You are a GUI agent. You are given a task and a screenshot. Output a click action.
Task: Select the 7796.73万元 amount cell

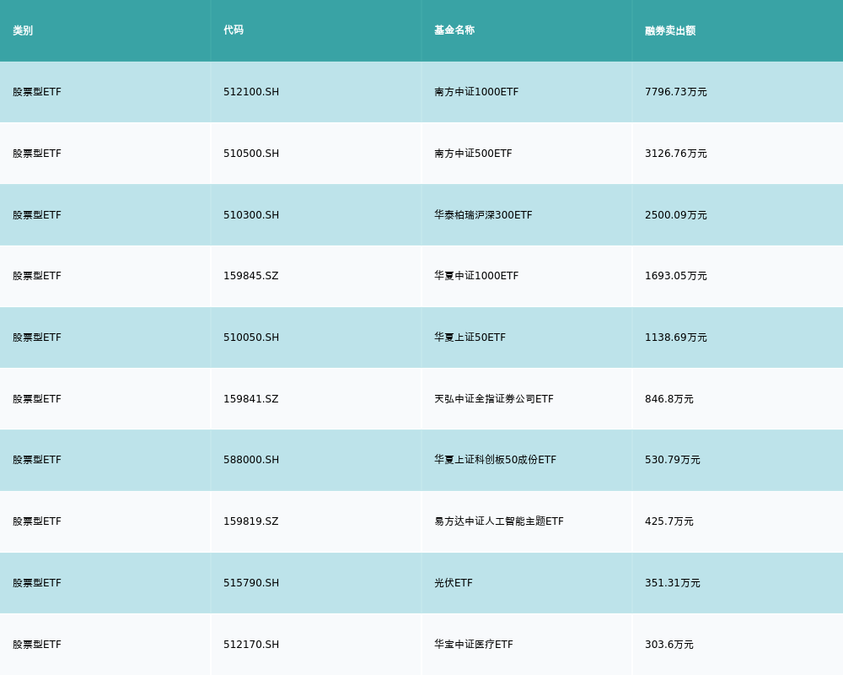point(676,92)
